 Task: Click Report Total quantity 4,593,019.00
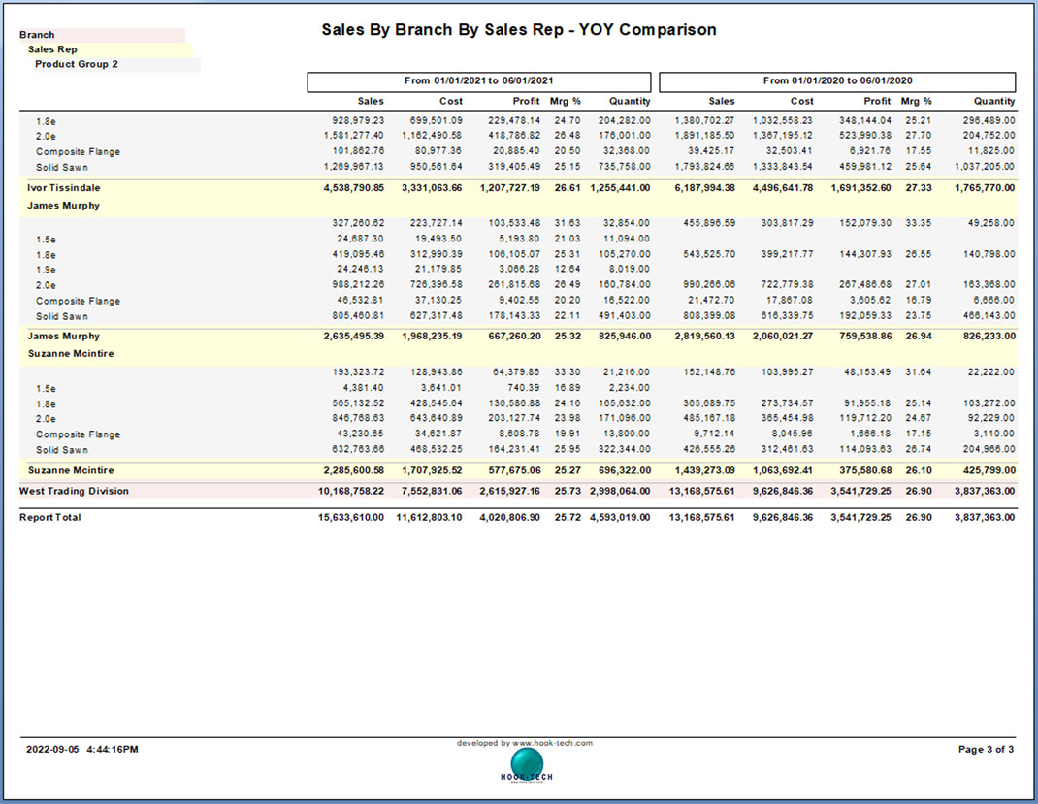[620, 518]
